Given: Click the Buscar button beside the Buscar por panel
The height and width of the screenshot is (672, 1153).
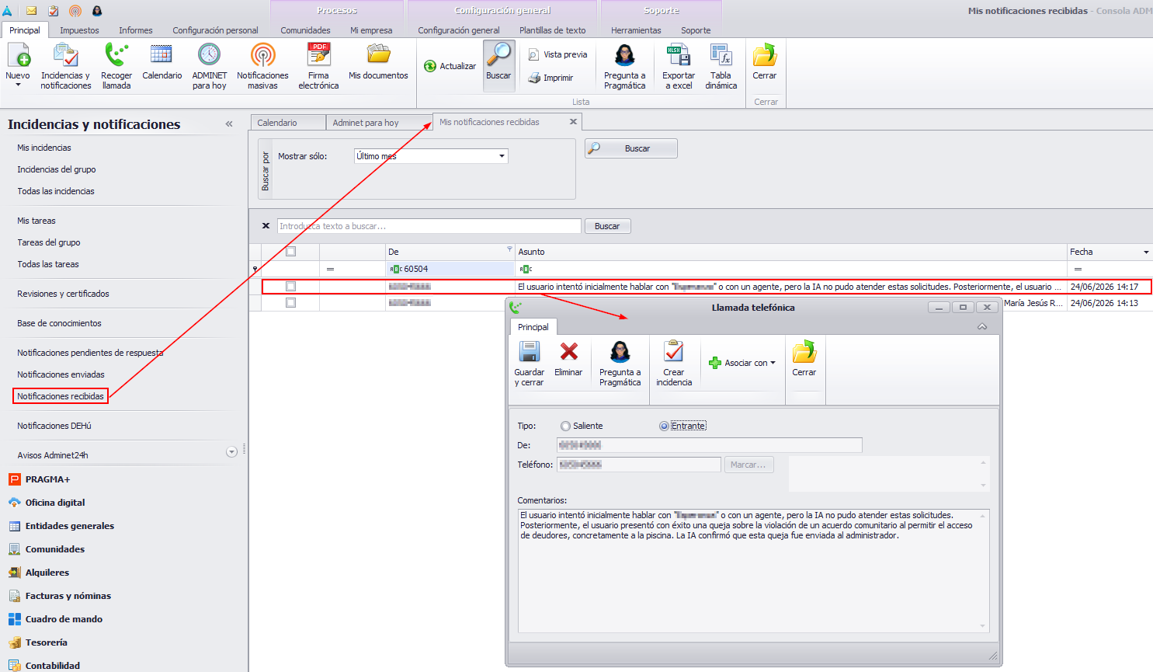Looking at the screenshot, I should [631, 148].
